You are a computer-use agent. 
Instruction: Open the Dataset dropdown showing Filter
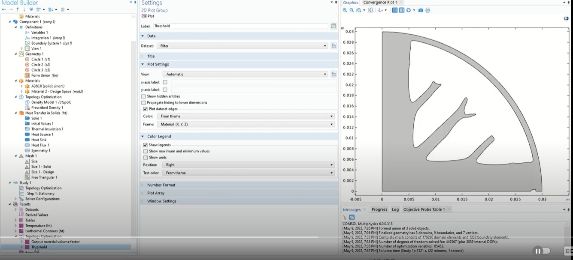pos(242,46)
